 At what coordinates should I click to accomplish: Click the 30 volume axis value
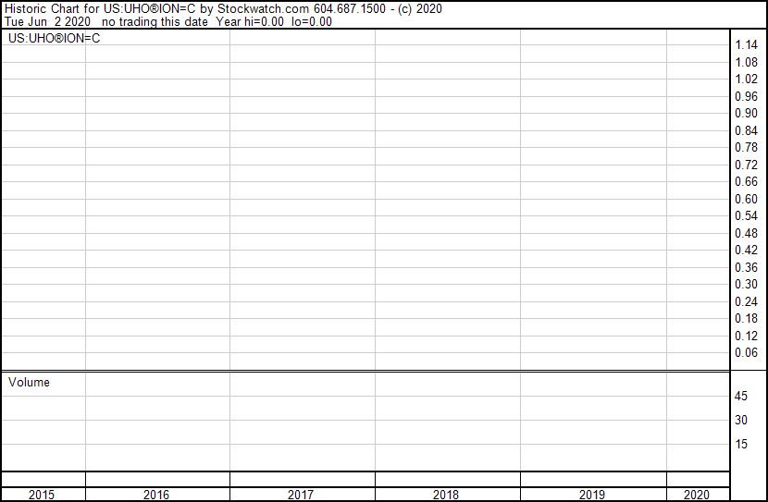[x=741, y=420]
